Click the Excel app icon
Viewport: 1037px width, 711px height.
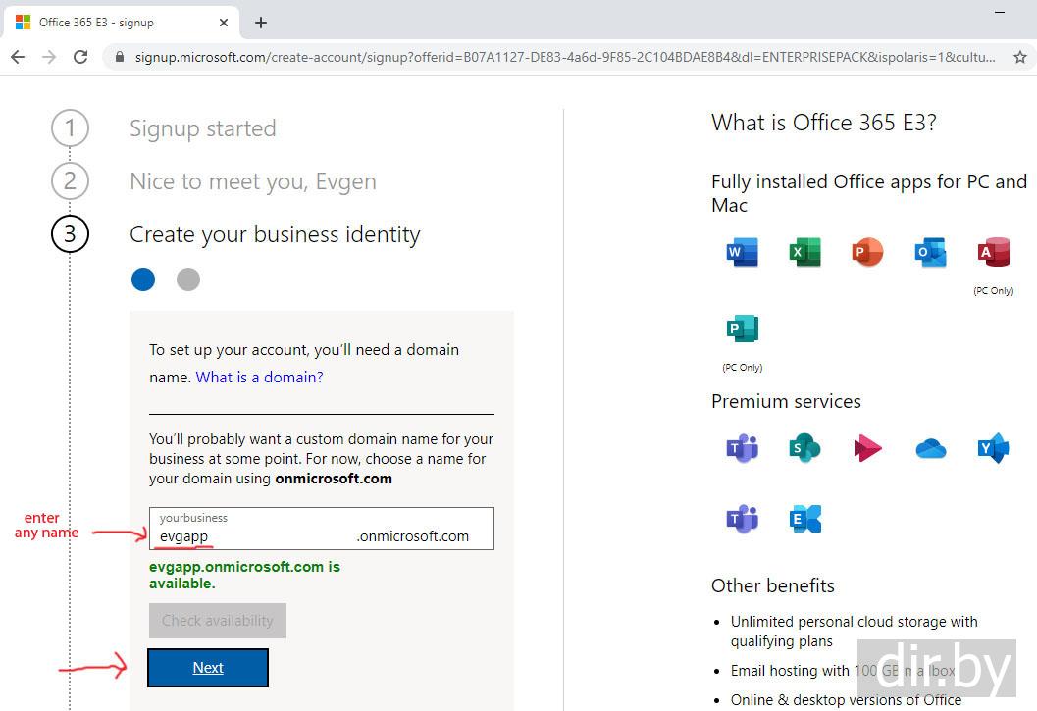coord(805,253)
